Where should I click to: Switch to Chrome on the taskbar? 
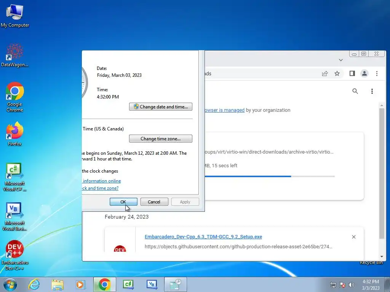(x=104, y=284)
